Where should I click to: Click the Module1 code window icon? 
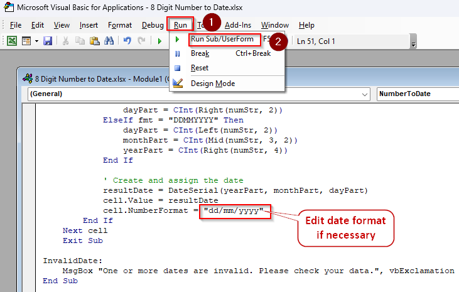[x=28, y=78]
